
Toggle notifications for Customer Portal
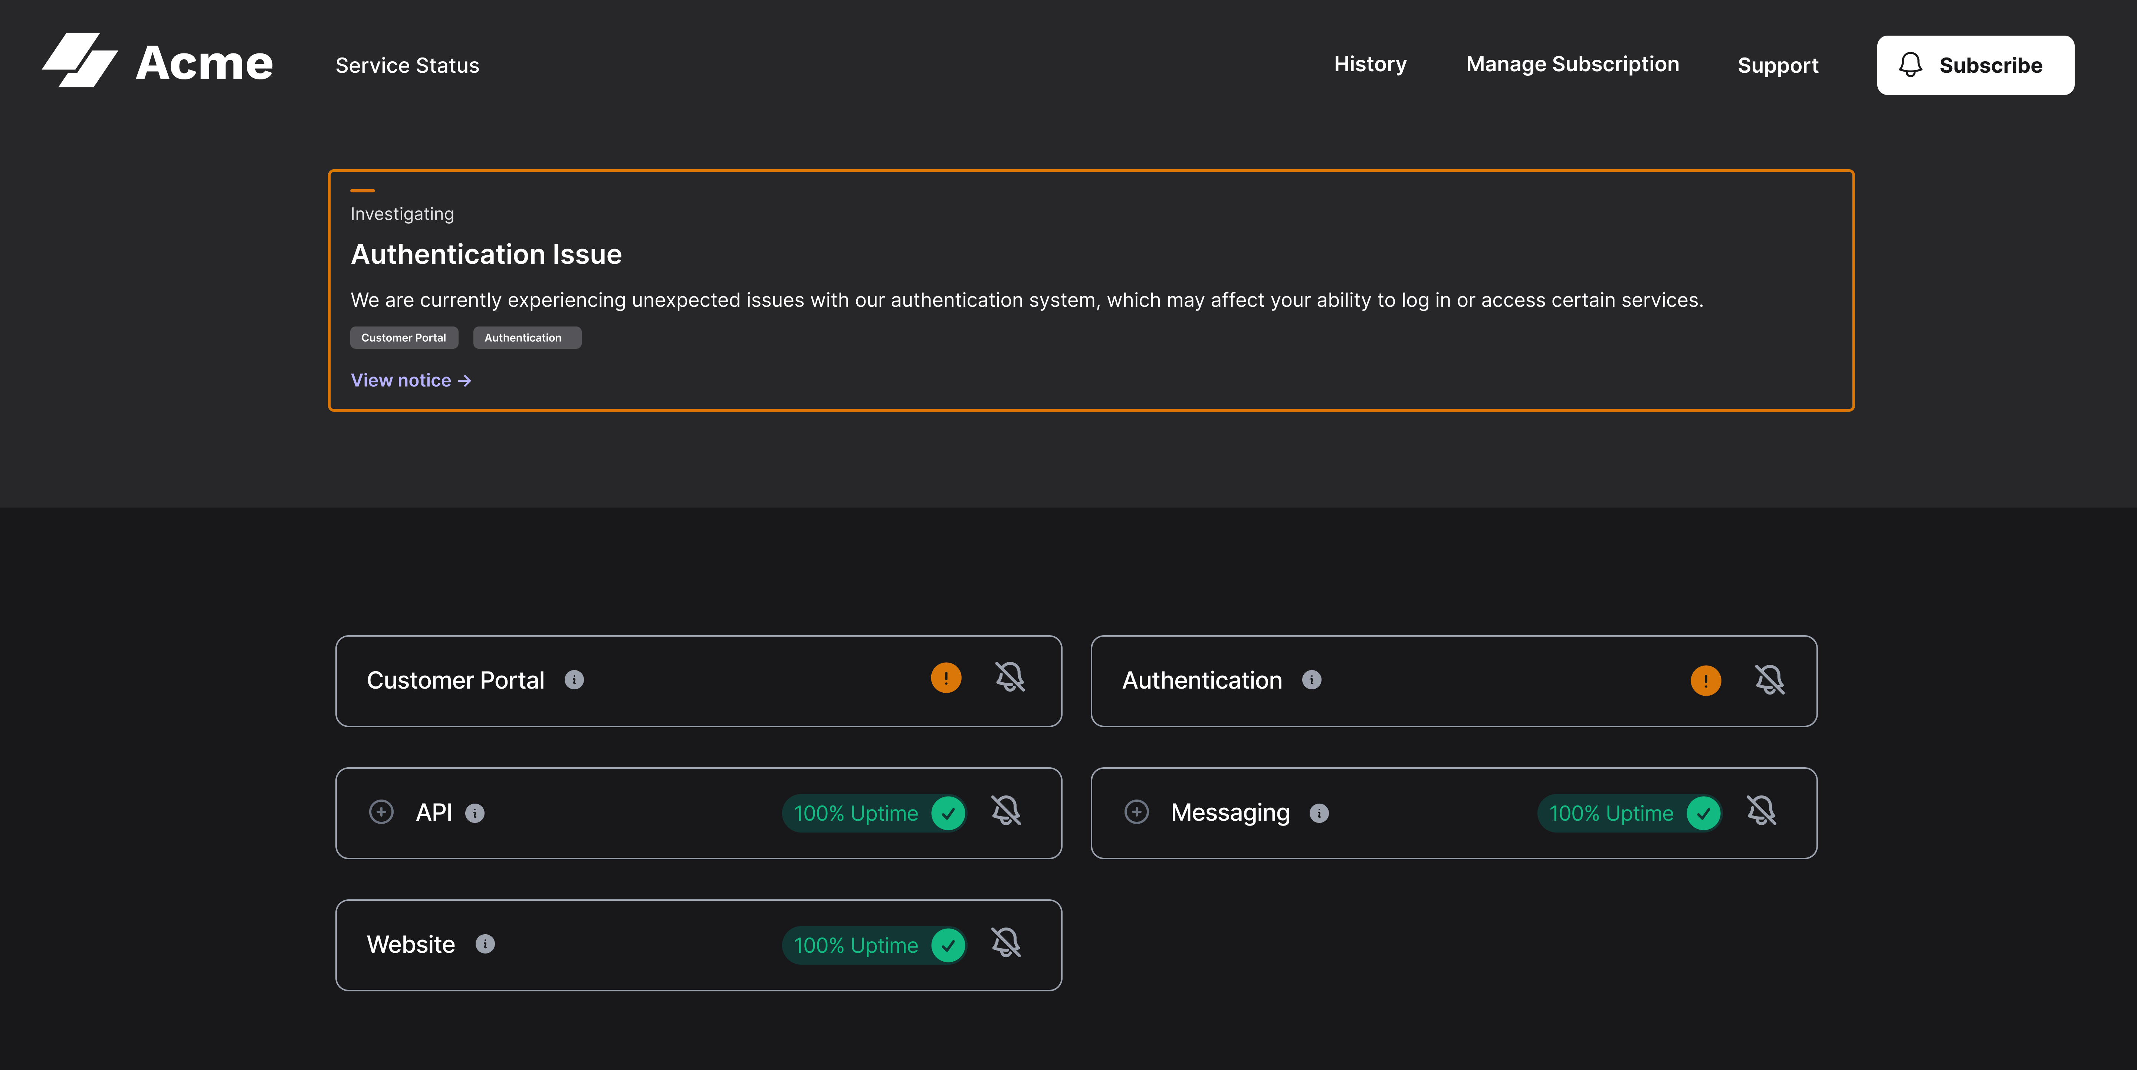[x=1010, y=679]
